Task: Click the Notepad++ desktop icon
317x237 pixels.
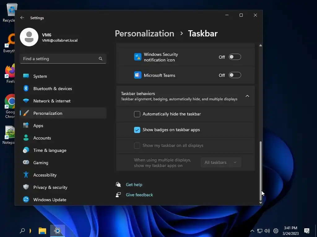Action: 9,135
